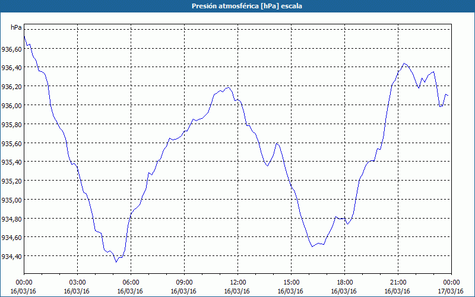The width and height of the screenshot is (475, 297).
Task: Click the 18:00 time axis label
Action: pyautogui.click(x=345, y=283)
